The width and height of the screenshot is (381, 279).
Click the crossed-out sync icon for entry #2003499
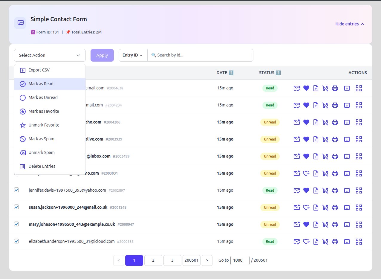[x=325, y=156]
